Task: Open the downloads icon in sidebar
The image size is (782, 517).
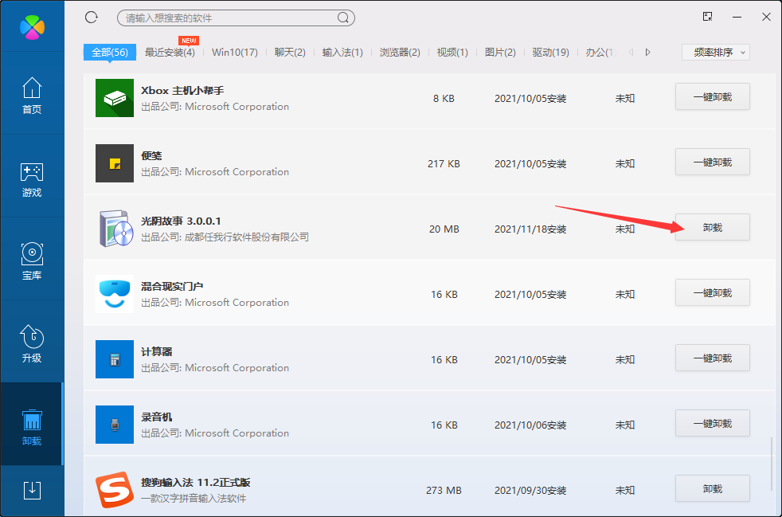Action: click(32, 490)
